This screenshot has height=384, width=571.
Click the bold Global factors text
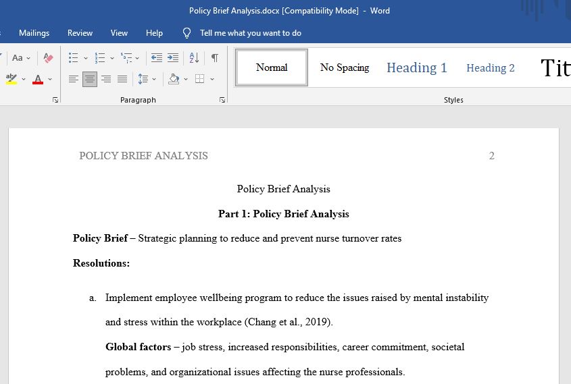(x=138, y=347)
